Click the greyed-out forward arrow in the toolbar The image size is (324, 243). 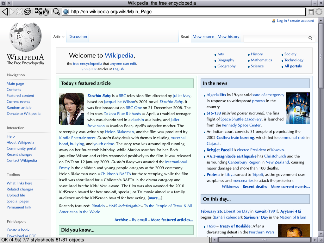coord(12,12)
